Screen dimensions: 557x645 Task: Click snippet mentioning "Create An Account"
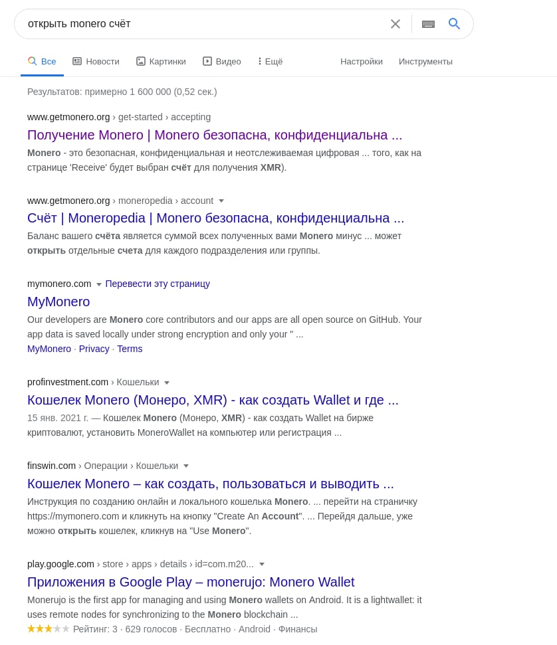pyautogui.click(x=222, y=516)
